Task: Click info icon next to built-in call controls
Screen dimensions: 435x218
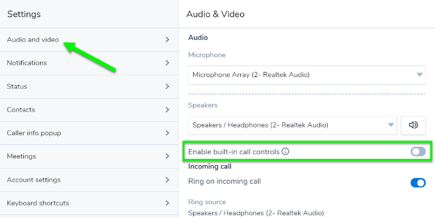Action: (x=285, y=151)
